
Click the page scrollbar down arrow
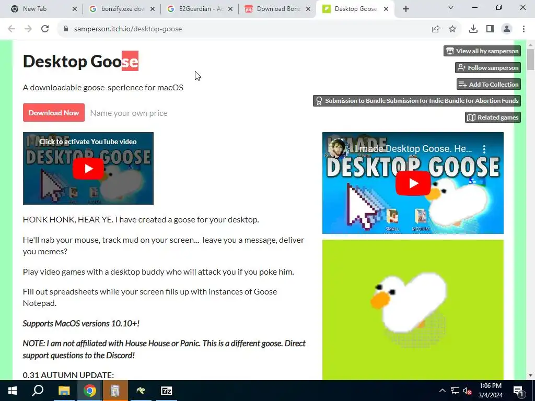pyautogui.click(x=531, y=375)
